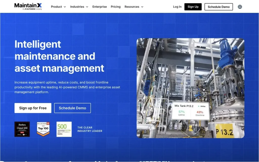Viewport: 259px width, 162px height.
Task: Open the Product menu
Action: coord(58,7)
